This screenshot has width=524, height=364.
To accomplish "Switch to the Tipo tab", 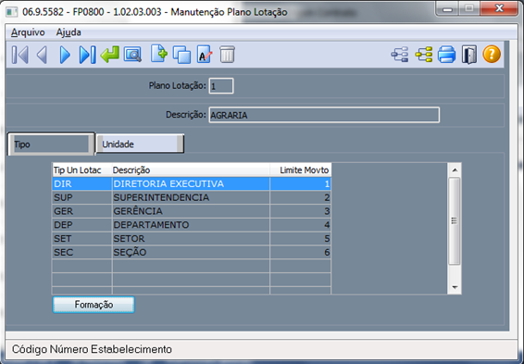I will pos(51,144).
